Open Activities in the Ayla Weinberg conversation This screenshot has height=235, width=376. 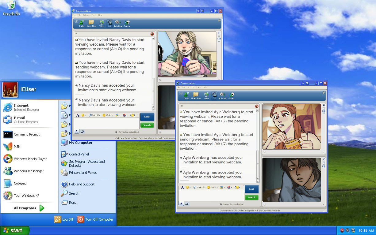pyautogui.click(x=222, y=96)
